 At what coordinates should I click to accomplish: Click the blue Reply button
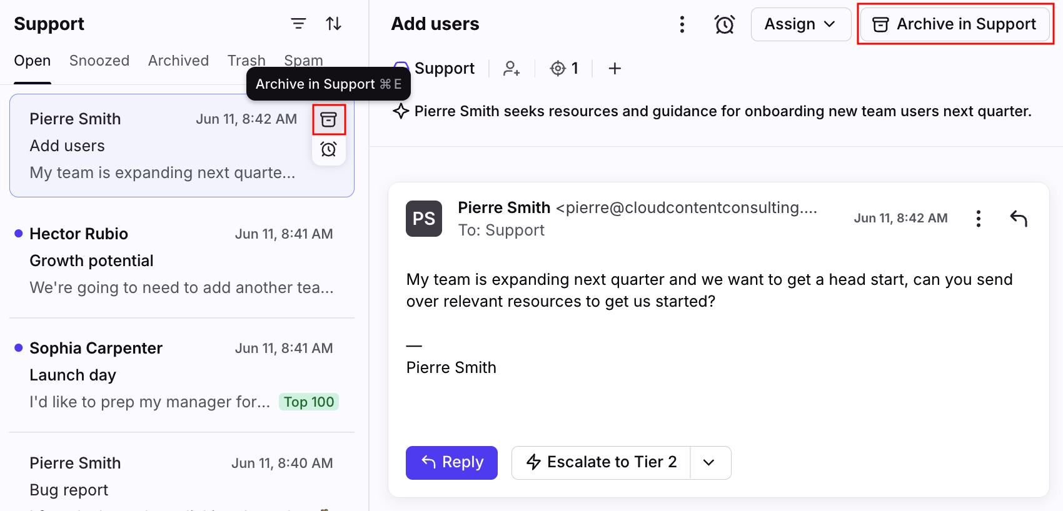[451, 463]
